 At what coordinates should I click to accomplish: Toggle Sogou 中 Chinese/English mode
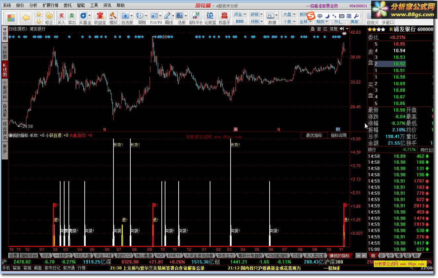320,16
